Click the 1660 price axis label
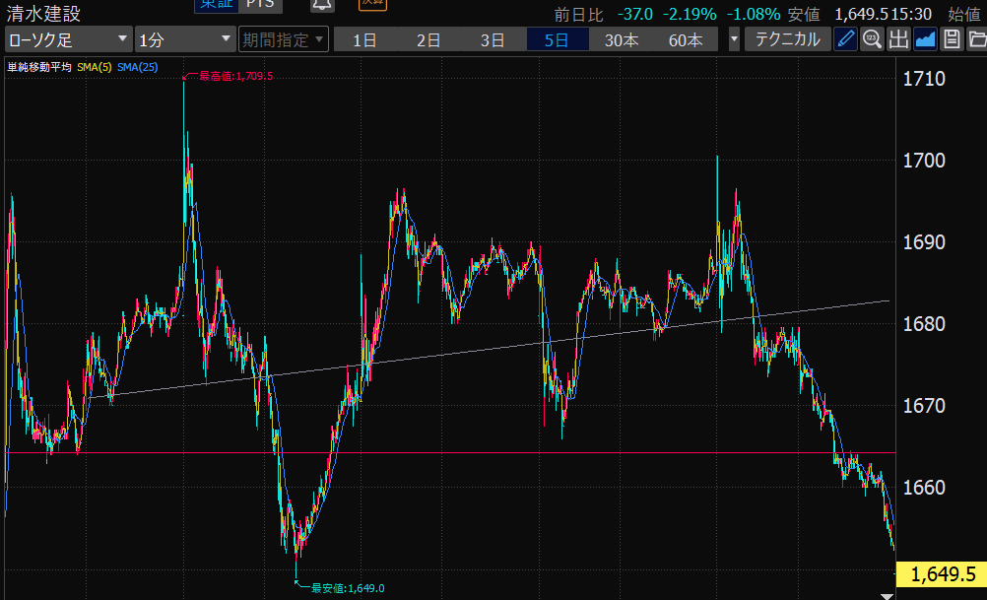987x600 pixels. coord(924,488)
